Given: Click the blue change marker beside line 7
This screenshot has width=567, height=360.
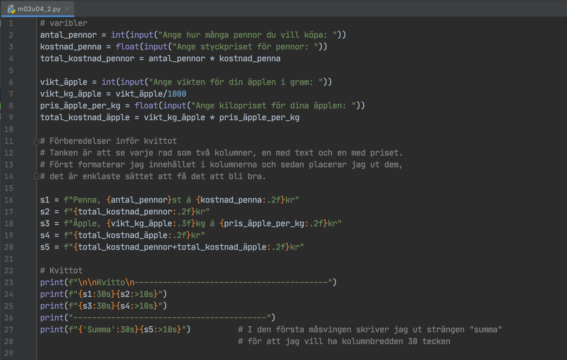Looking at the screenshot, I should click(1, 94).
